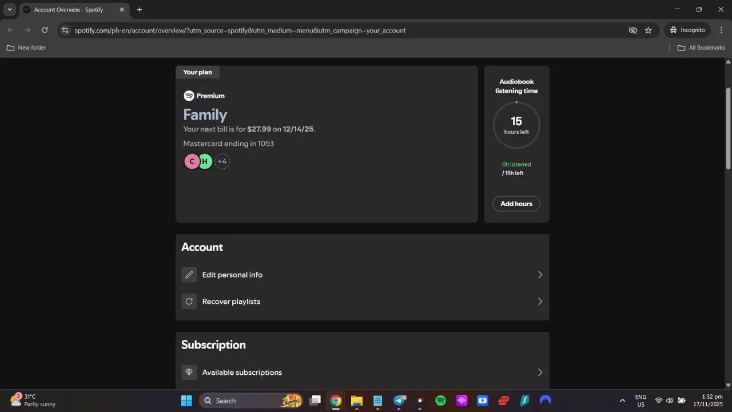Viewport: 732px width, 412px height.
Task: Click the Incognito profile button
Action: (x=687, y=30)
